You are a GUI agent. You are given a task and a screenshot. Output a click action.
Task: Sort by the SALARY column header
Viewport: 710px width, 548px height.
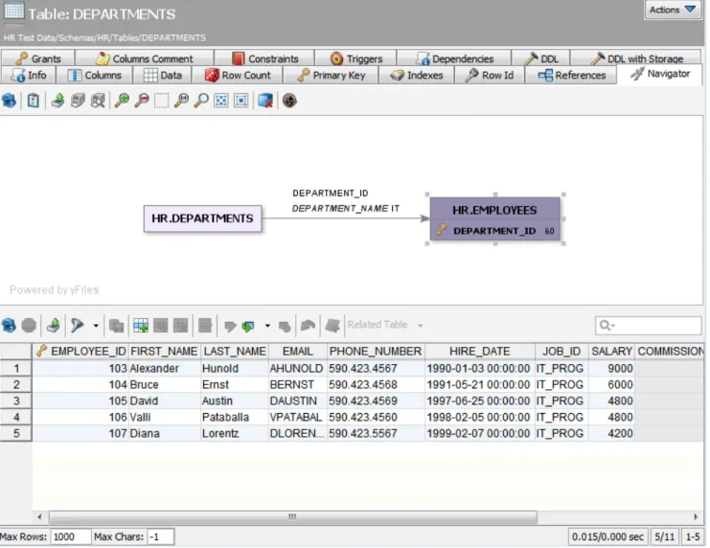click(x=611, y=351)
